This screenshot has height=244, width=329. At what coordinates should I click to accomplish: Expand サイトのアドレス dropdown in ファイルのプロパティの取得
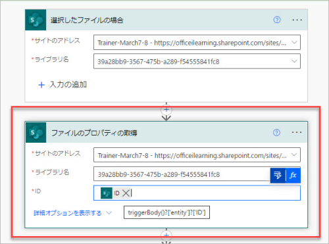tap(294, 155)
